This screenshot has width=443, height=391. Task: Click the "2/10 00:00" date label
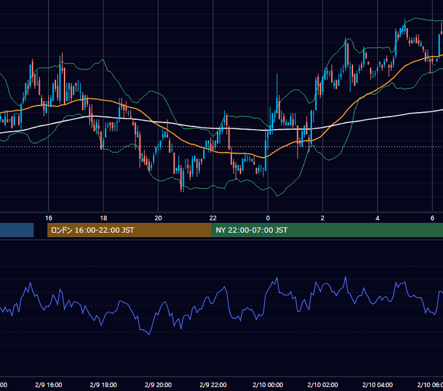(268, 384)
